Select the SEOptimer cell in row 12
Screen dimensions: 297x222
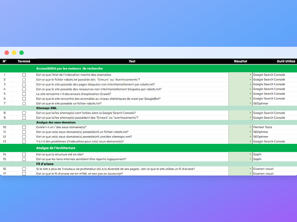275,137
